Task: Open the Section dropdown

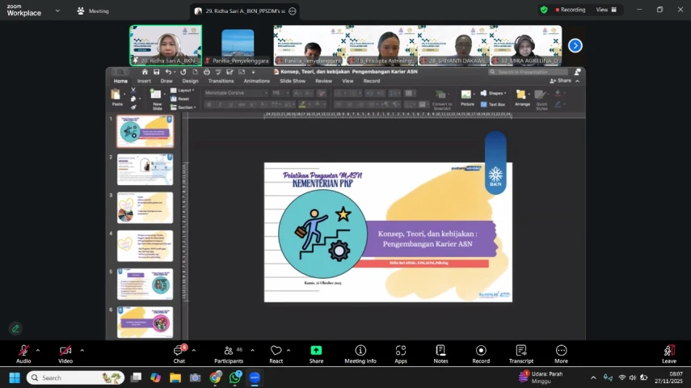Action: [183, 108]
